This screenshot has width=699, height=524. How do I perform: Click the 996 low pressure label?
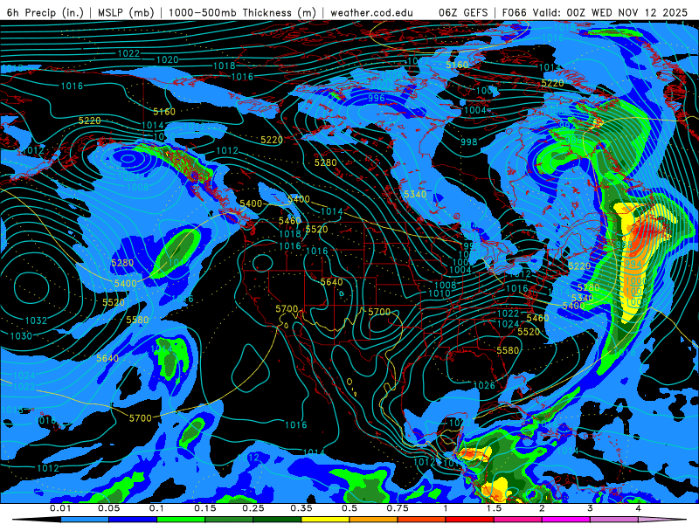[377, 98]
